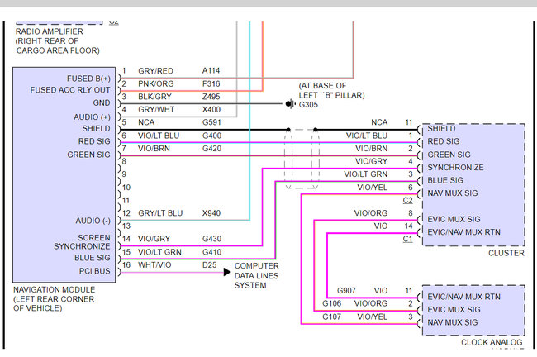
Task: Select the Cluster connector box
Action: (473, 184)
